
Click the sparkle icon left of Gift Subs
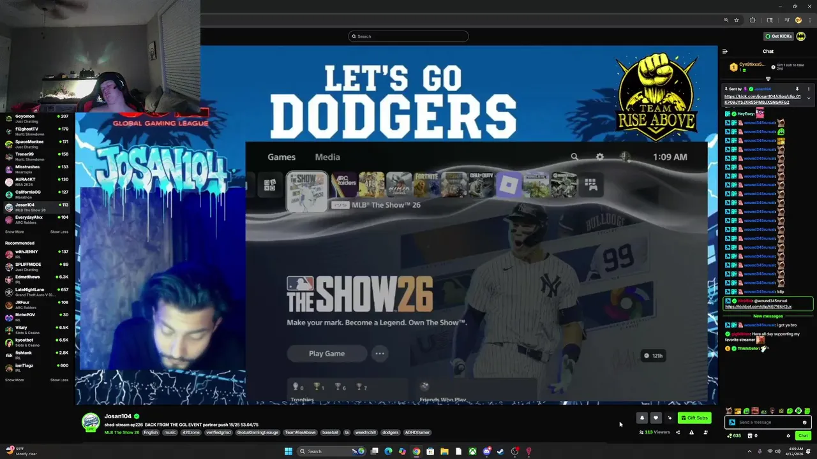(x=670, y=418)
